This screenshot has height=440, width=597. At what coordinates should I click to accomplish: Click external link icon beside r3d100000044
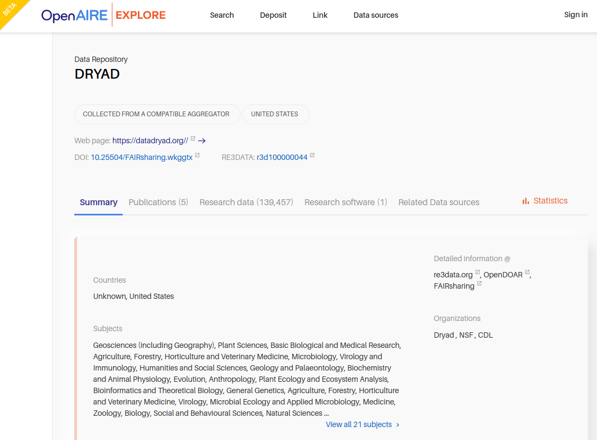point(312,156)
